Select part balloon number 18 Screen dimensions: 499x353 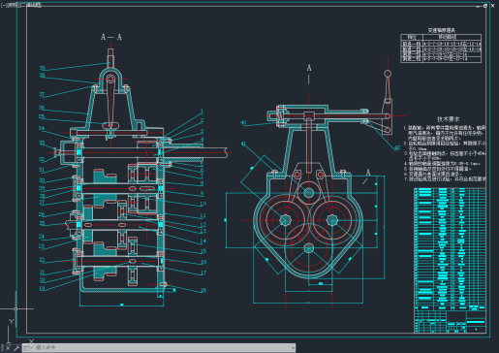coord(203,290)
